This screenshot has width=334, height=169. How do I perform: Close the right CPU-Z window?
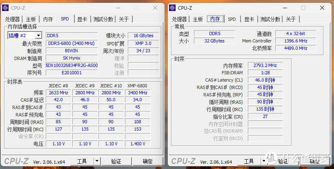click(x=322, y=8)
